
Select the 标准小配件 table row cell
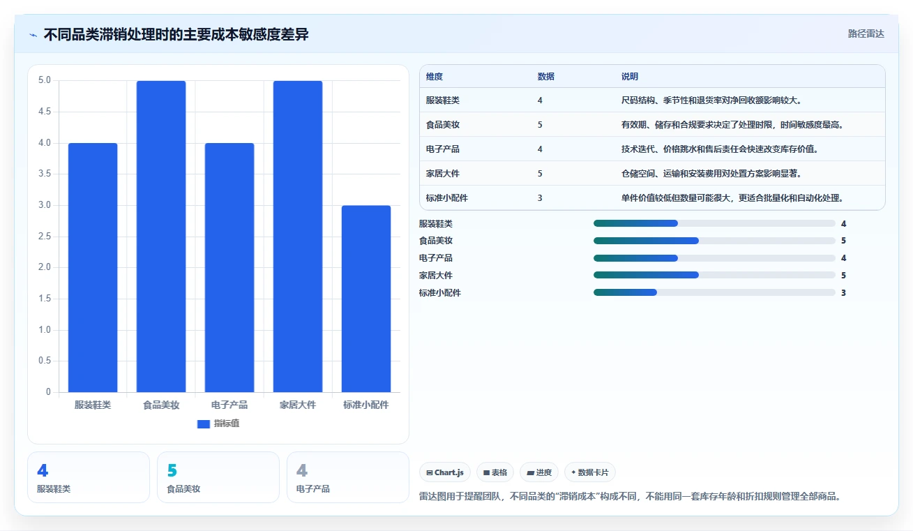coord(447,198)
